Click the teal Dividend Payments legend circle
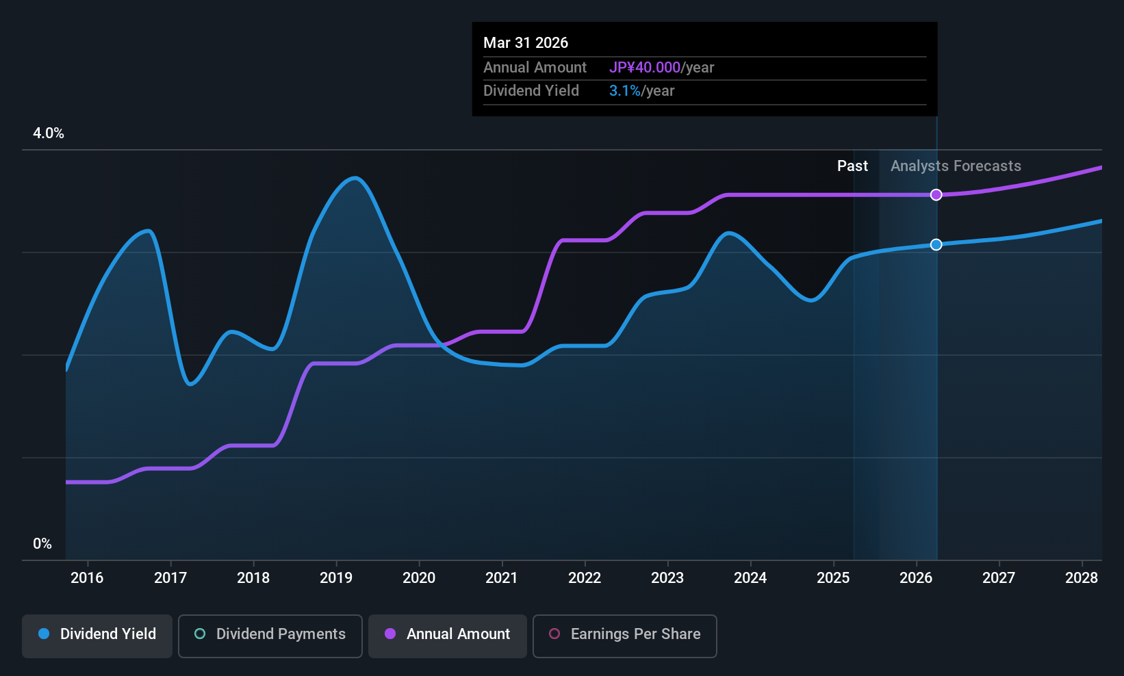The height and width of the screenshot is (676, 1124). [200, 634]
